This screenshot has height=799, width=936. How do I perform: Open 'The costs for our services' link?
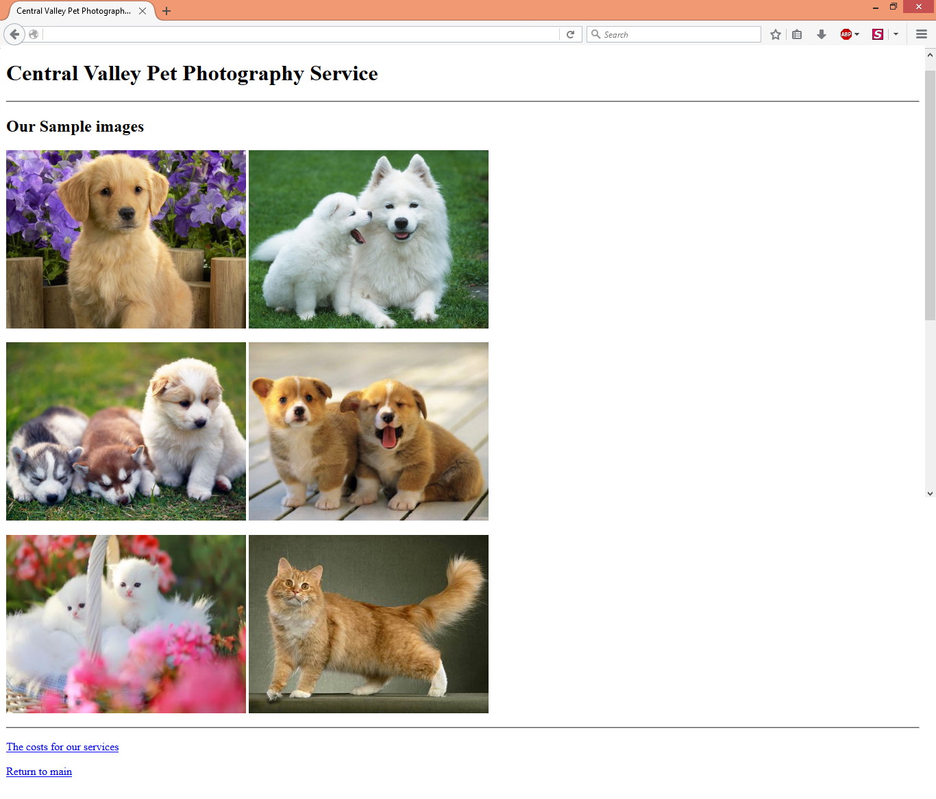pos(62,747)
